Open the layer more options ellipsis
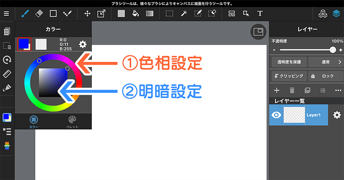Screen dimensions: 344x180 [338, 90]
